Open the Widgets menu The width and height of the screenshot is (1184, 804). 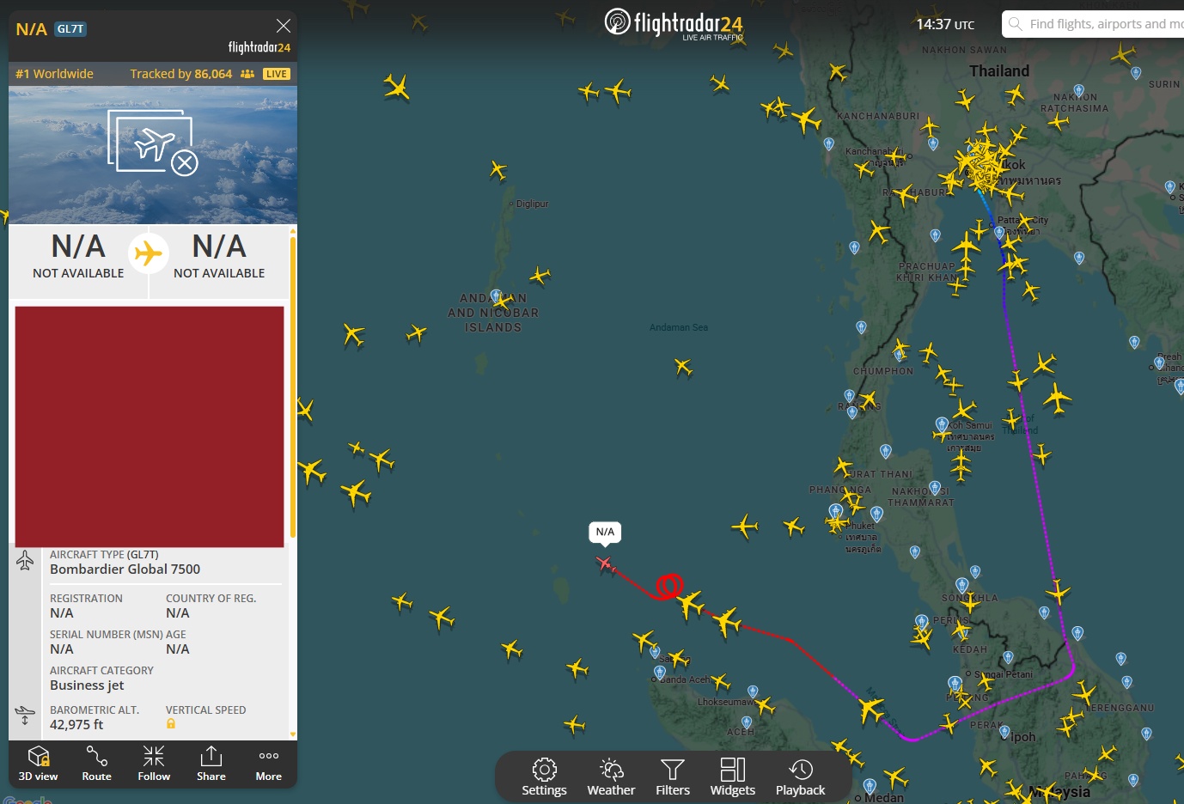733,777
